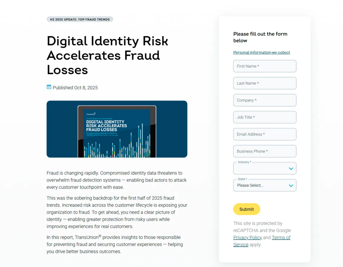Click the H2 2025 Update: Top Fraud Trends badge
343x267 pixels.
(80, 19)
